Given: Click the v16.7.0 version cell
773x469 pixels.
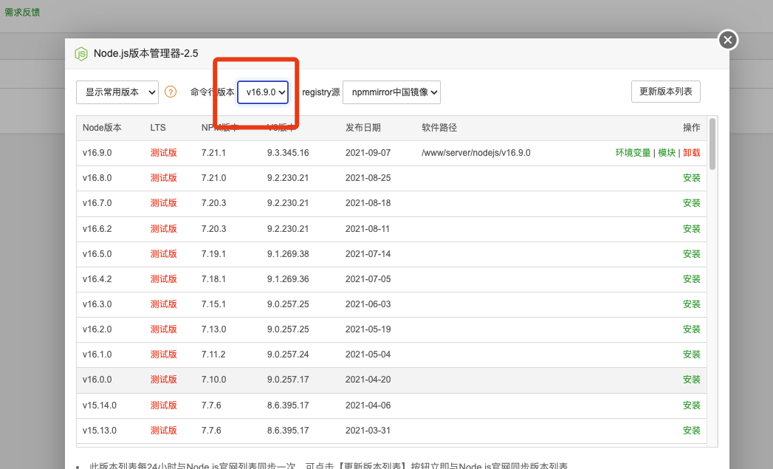Looking at the screenshot, I should tap(97, 203).
